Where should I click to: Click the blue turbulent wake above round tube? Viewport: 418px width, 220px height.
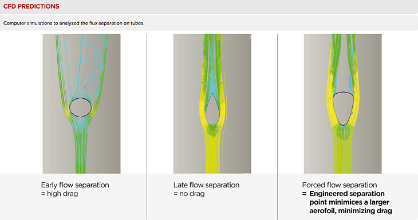(x=80, y=66)
